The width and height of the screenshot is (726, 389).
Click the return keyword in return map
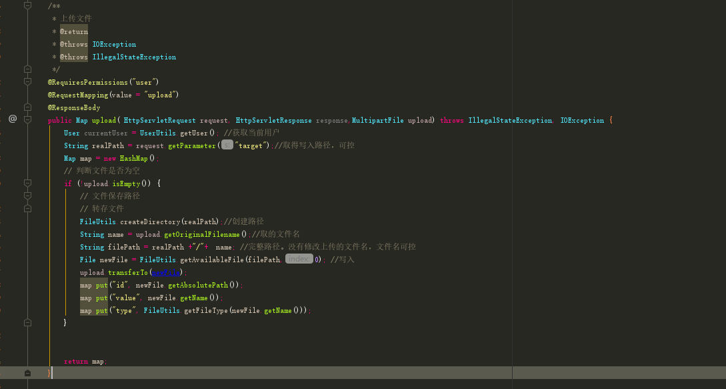click(76, 361)
